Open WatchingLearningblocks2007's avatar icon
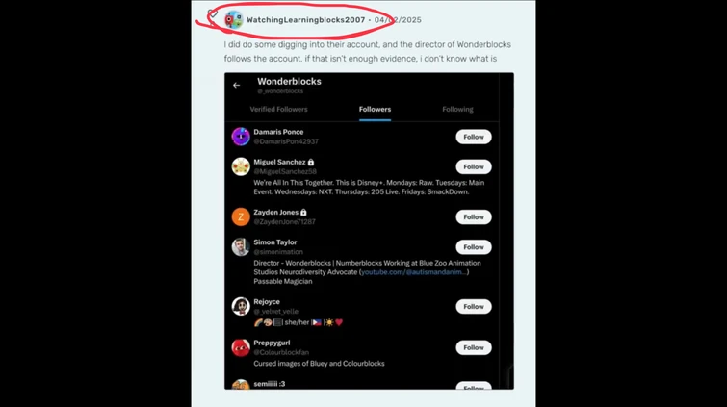Screen dimensions: 727x407 tap(233, 19)
